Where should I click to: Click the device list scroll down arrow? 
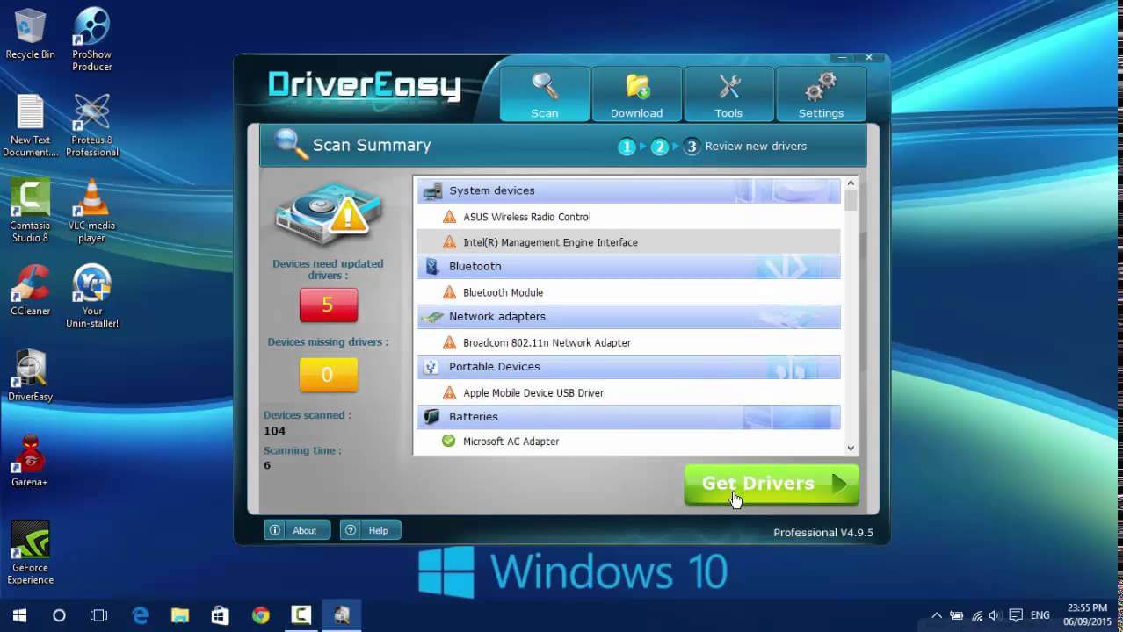[850, 448]
